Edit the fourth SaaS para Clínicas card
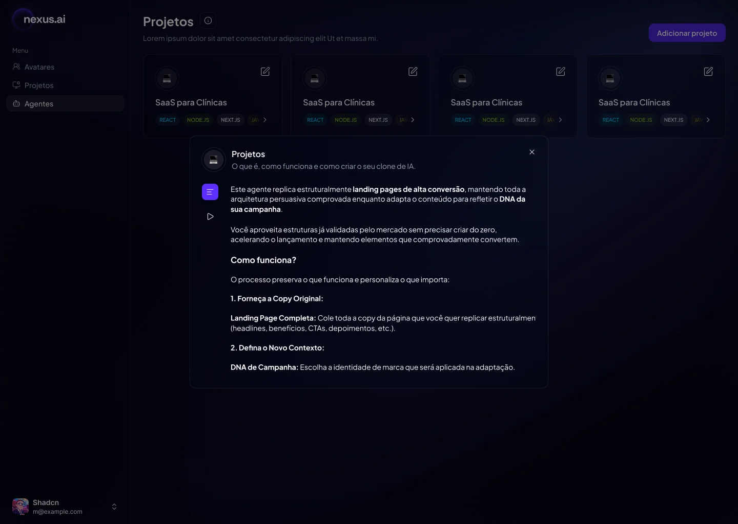This screenshot has width=738, height=524. [x=708, y=72]
